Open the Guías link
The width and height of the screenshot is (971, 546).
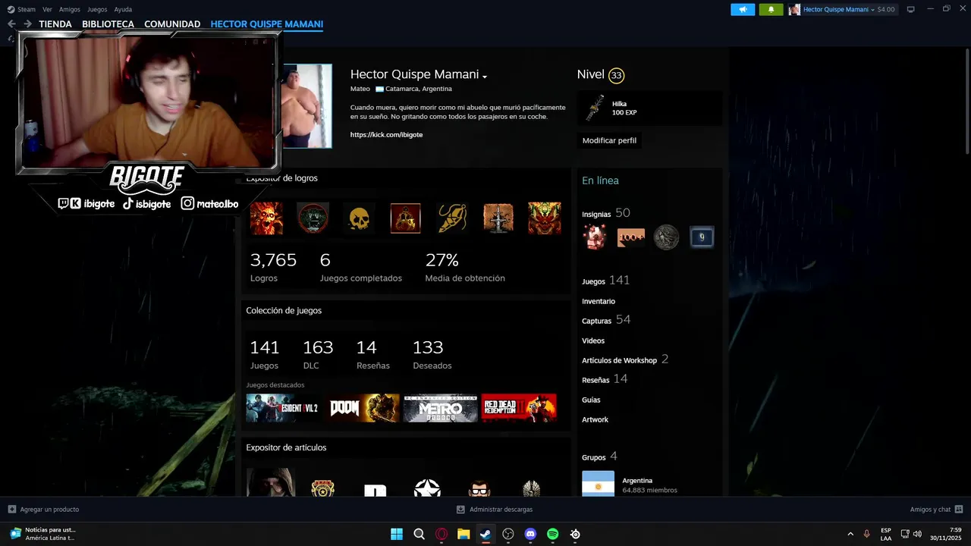click(591, 400)
